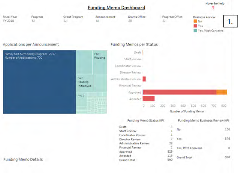Select the Awarded bar in chart
Viewport: 238px width, 173px height.
pyautogui.click(x=148, y=99)
